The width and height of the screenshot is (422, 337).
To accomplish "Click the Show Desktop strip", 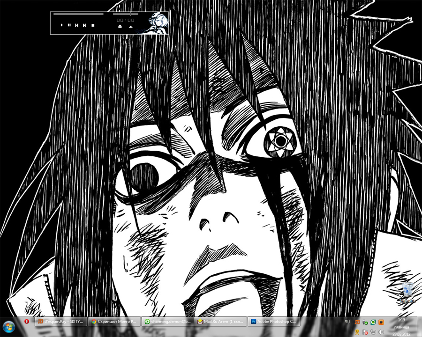I will (x=420, y=327).
